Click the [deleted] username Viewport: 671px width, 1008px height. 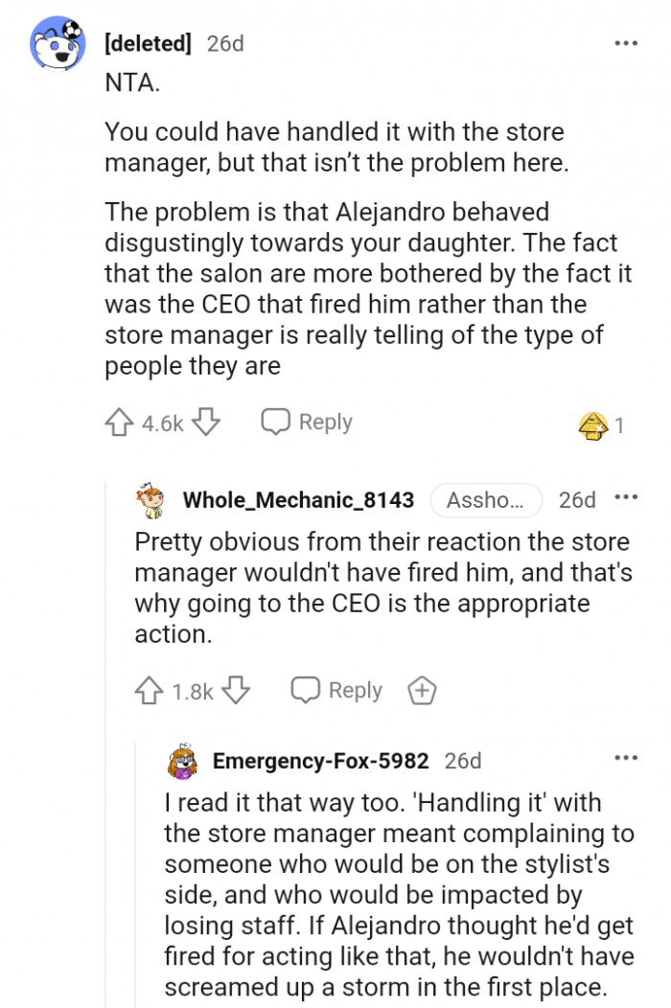pos(148,43)
